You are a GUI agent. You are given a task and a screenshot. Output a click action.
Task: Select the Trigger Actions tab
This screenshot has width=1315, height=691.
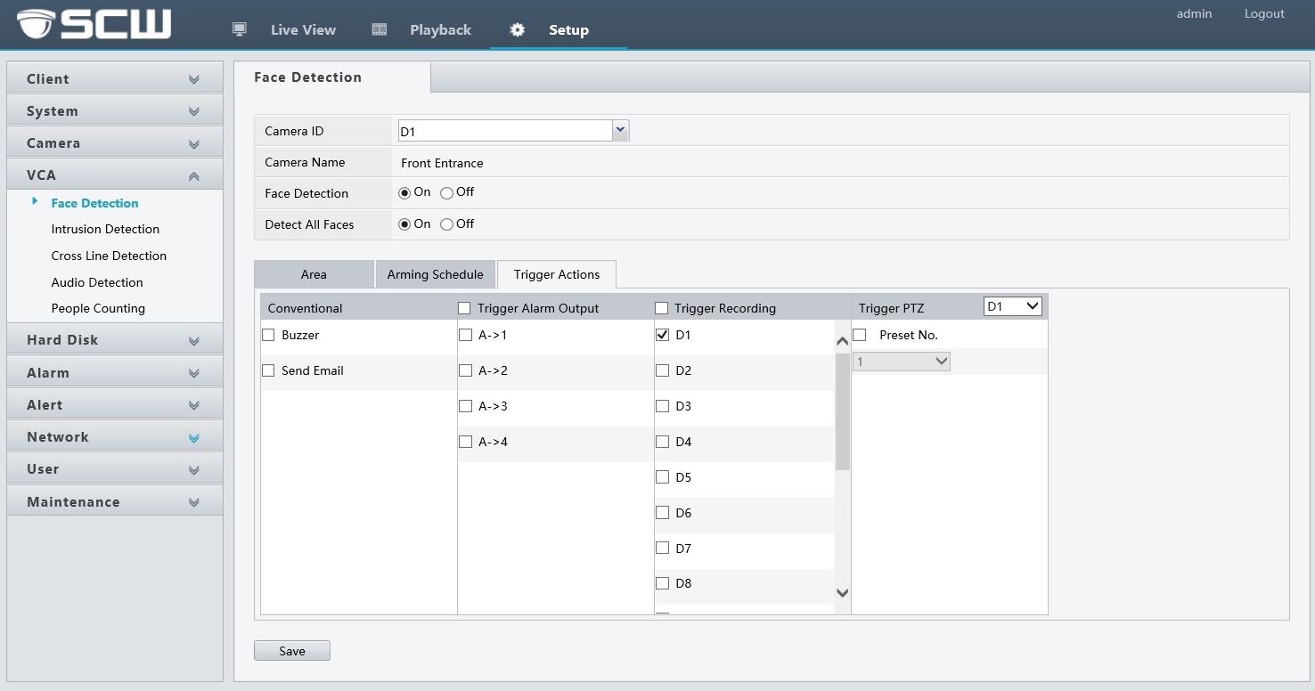(557, 274)
